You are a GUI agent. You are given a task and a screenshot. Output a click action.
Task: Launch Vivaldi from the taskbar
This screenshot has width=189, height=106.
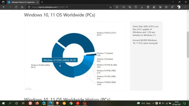coord(30,103)
